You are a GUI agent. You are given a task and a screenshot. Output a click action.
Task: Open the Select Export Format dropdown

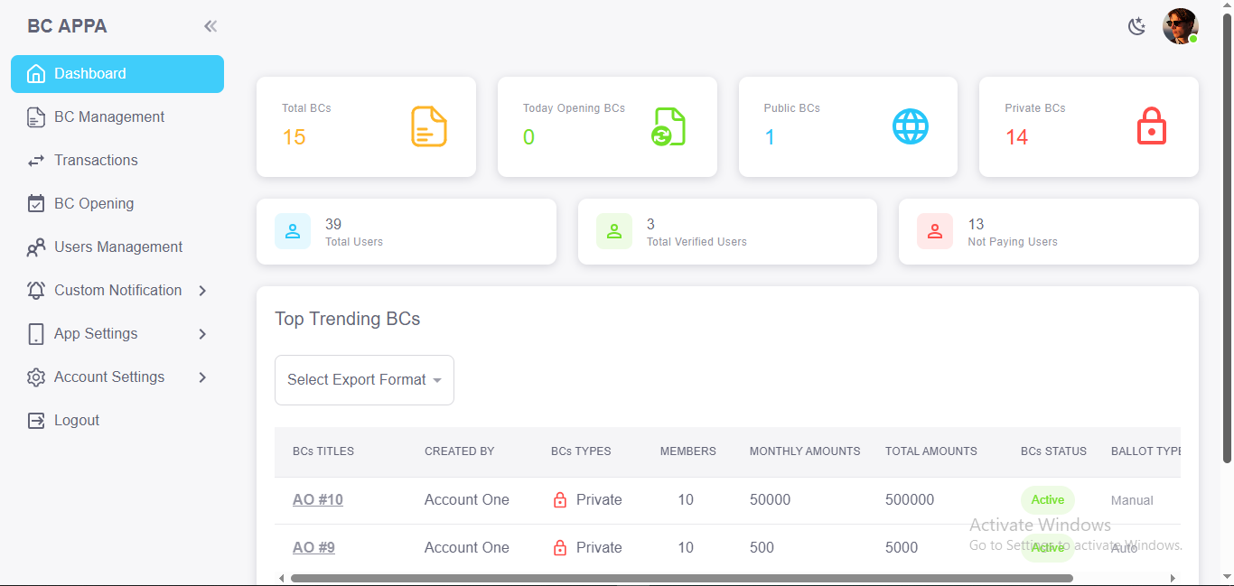(x=364, y=380)
